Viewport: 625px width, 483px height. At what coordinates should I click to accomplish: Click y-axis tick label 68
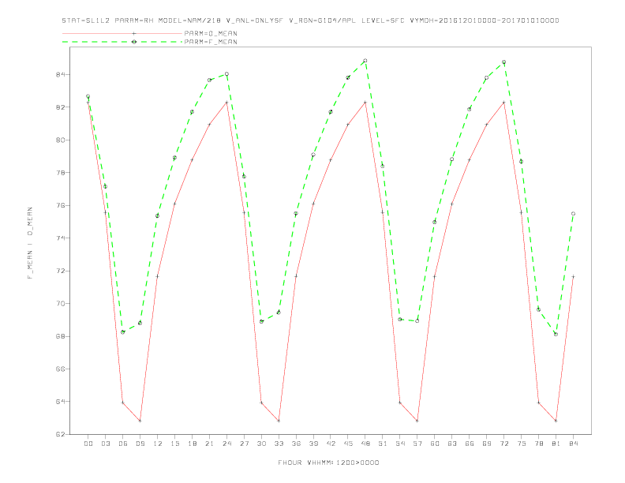coord(60,336)
